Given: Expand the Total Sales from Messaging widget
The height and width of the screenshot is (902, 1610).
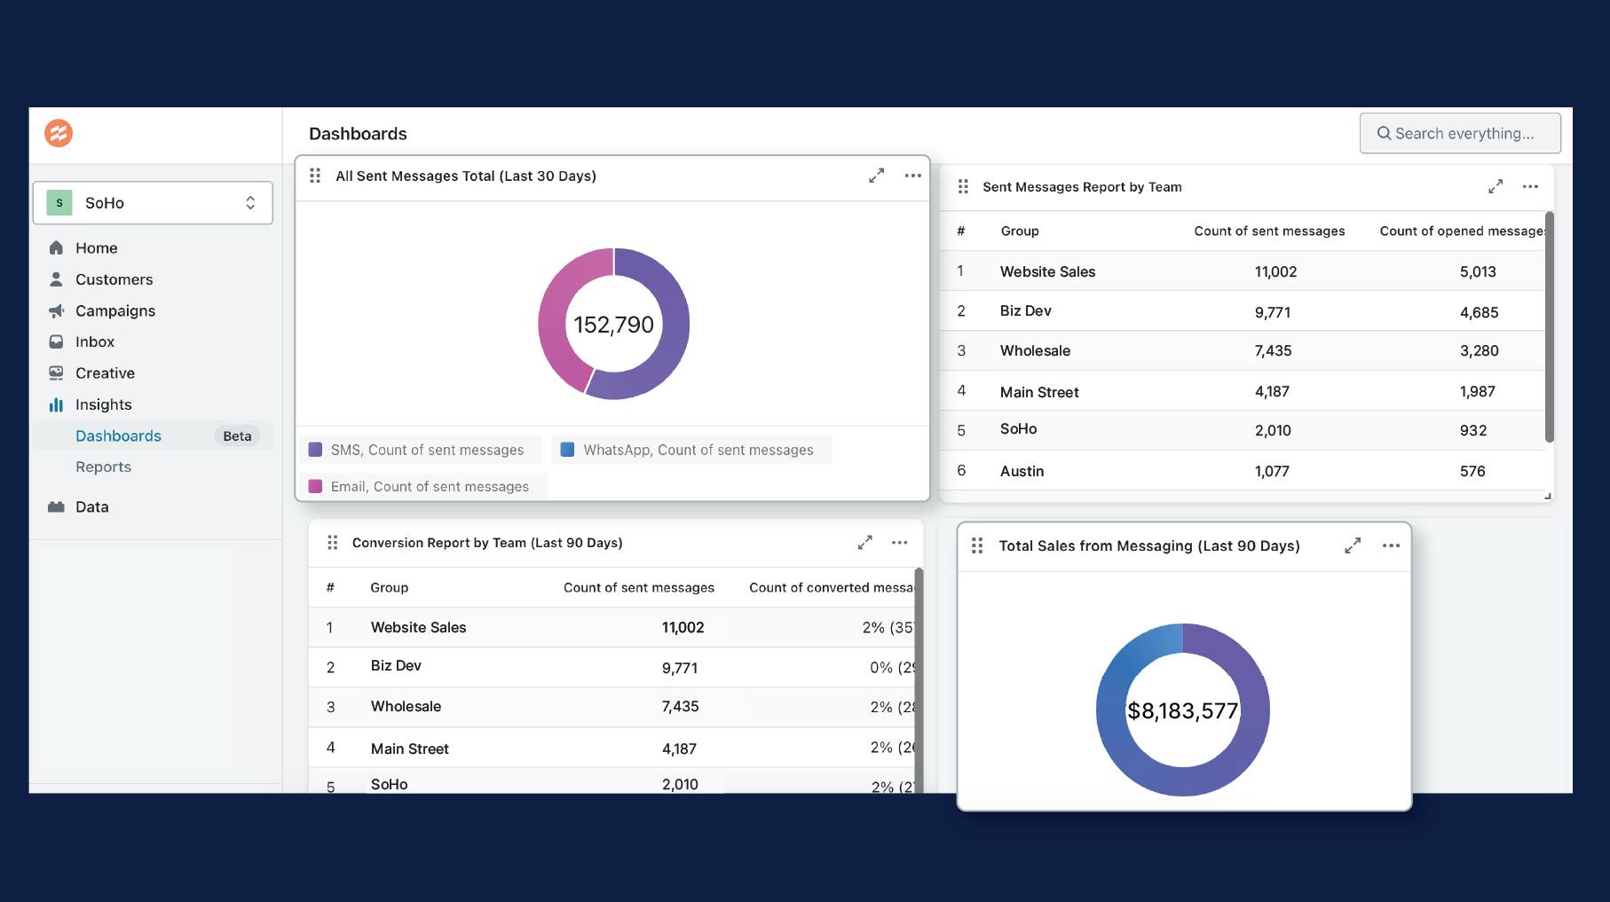Looking at the screenshot, I should coord(1352,545).
